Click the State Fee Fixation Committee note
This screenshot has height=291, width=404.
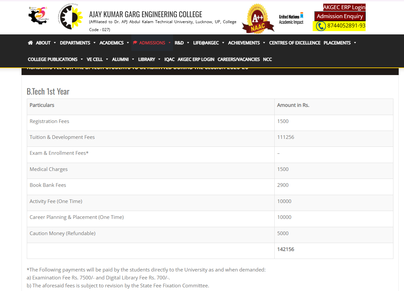point(118,286)
